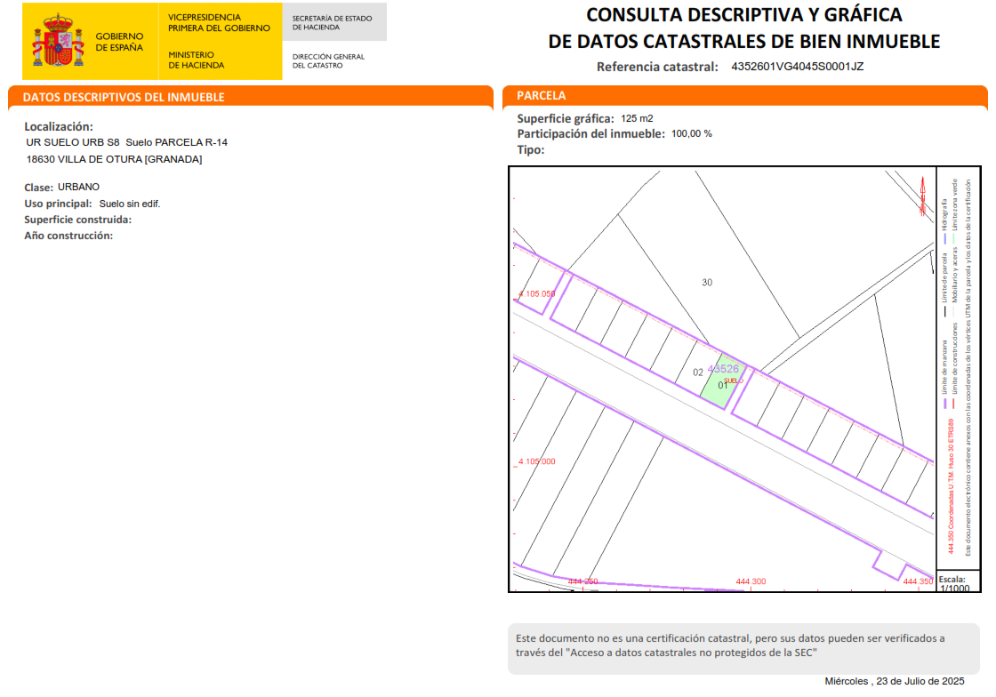Click the black Límite de parcela legend line
Viewport: 996px width, 697px height.
(944, 312)
